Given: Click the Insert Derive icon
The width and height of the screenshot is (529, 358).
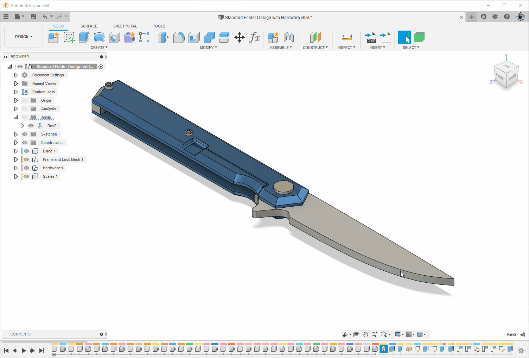Looking at the screenshot, I should pos(385,37).
